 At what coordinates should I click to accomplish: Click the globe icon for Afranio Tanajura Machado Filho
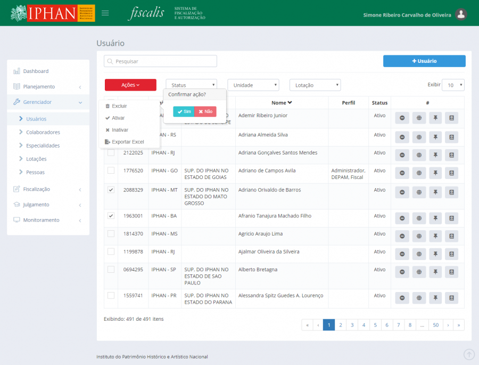(x=419, y=218)
